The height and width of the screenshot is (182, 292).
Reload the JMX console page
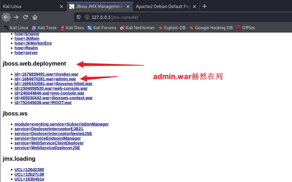tap(25, 17)
